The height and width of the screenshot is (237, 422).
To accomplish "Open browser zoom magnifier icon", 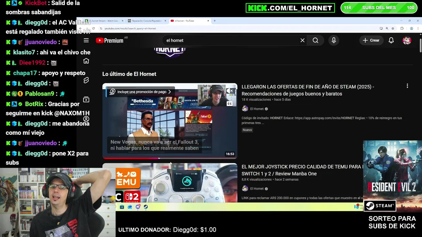I will tap(387, 28).
